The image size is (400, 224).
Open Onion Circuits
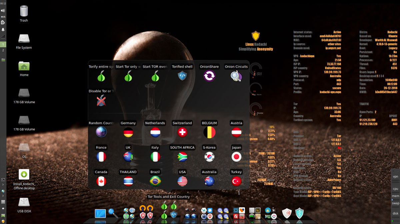236,76
